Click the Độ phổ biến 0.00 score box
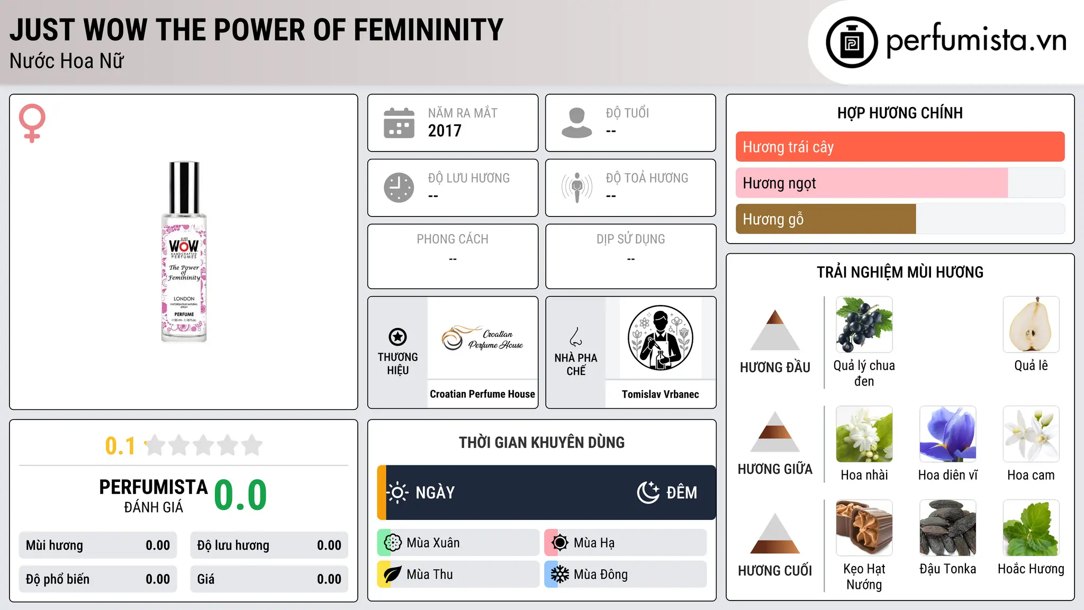 pos(97,579)
